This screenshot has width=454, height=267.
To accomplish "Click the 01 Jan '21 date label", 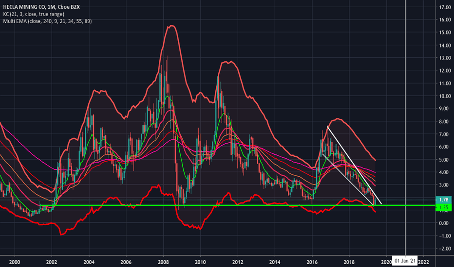I will tap(405, 261).
